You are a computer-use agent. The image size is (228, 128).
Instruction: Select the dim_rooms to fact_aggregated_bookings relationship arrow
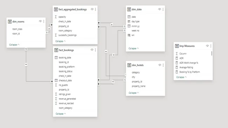(x=49, y=29)
